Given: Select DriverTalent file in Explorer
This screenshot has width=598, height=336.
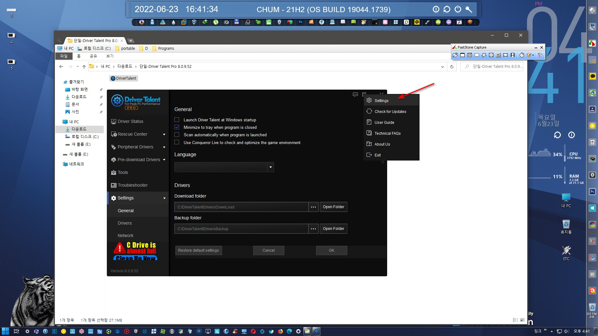Looking at the screenshot, I should coord(124,78).
